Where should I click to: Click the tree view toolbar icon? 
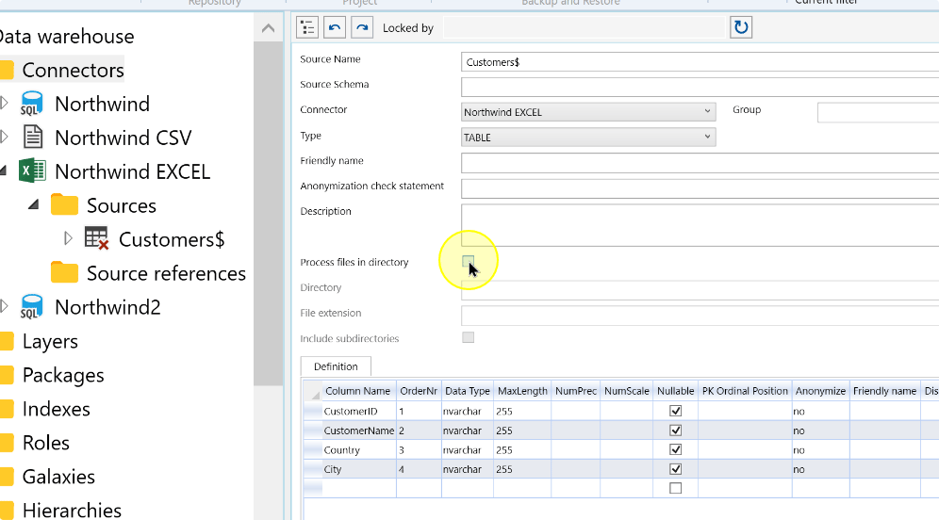pos(307,27)
